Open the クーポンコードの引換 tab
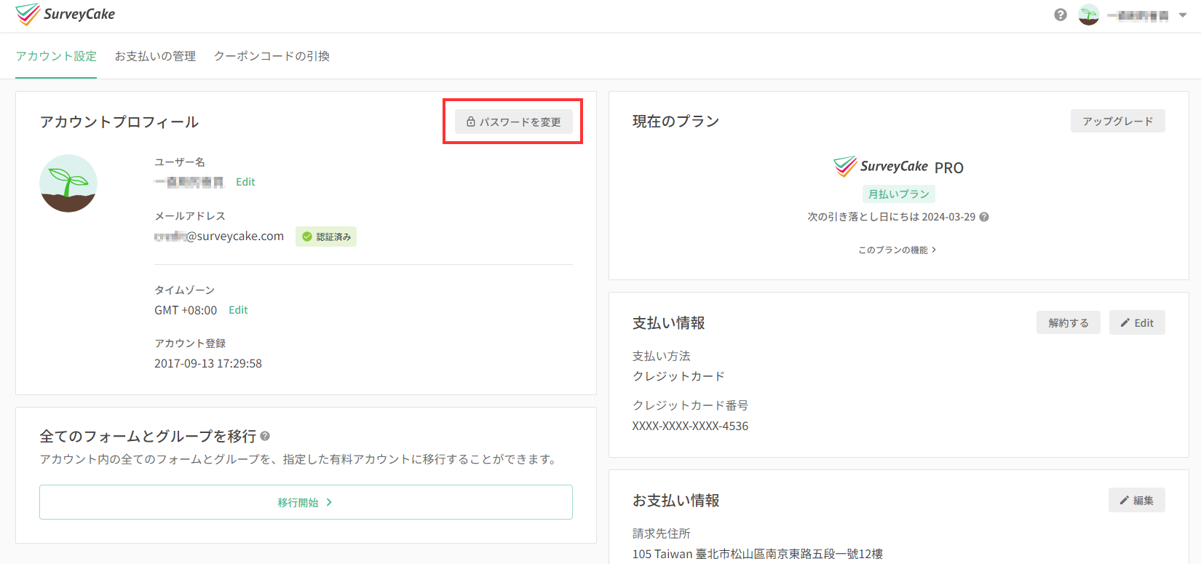This screenshot has width=1201, height=564. (271, 56)
